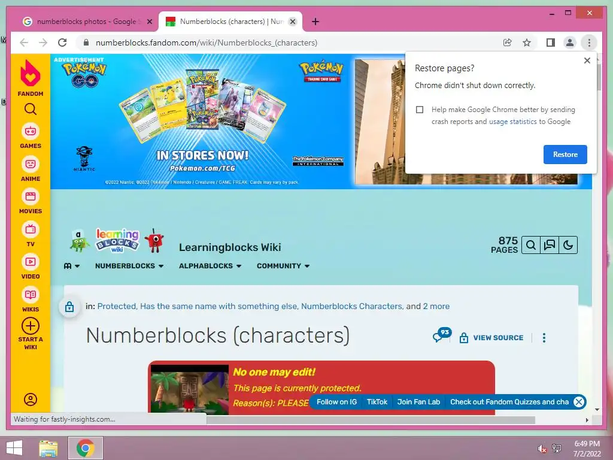Toggle dark theme moon icon
The image size is (613, 460).
(568, 245)
